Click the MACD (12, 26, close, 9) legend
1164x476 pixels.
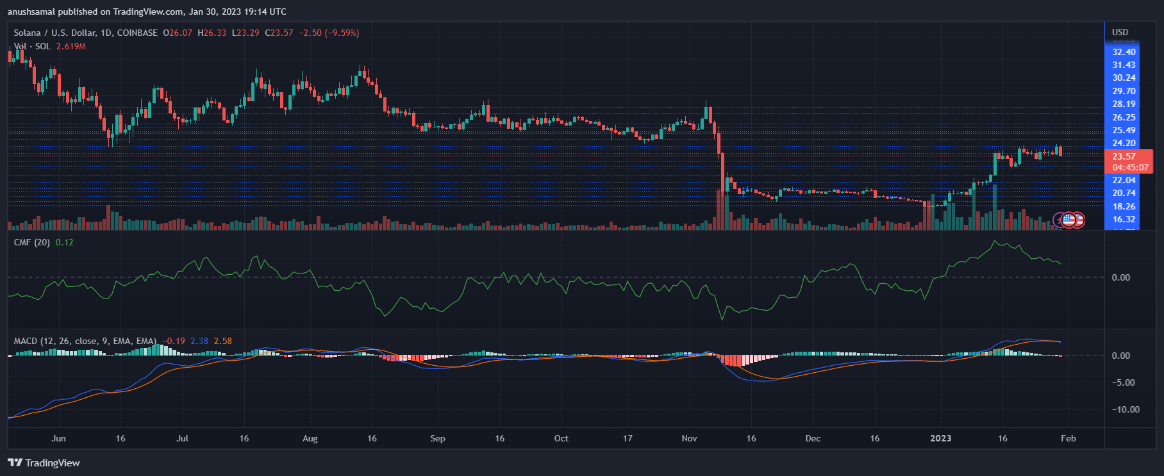coord(85,341)
